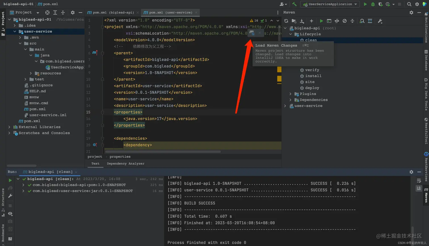The image size is (429, 246).
Task: Collapse all in Project panel toolbar
Action: pos(63,12)
